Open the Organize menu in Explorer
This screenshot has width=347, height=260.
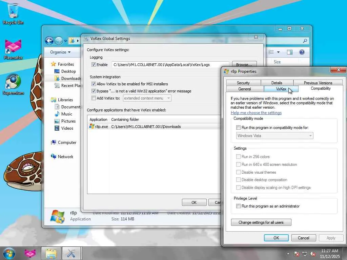click(x=60, y=52)
